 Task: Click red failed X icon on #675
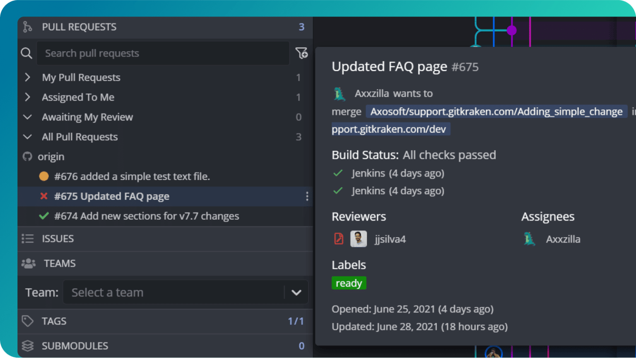(x=44, y=196)
